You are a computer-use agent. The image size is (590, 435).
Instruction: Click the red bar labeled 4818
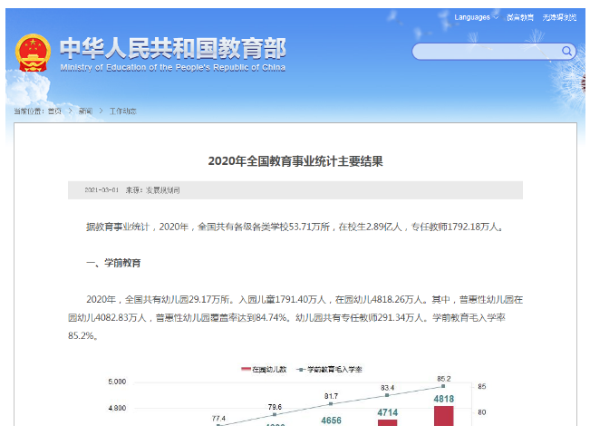coord(443,416)
